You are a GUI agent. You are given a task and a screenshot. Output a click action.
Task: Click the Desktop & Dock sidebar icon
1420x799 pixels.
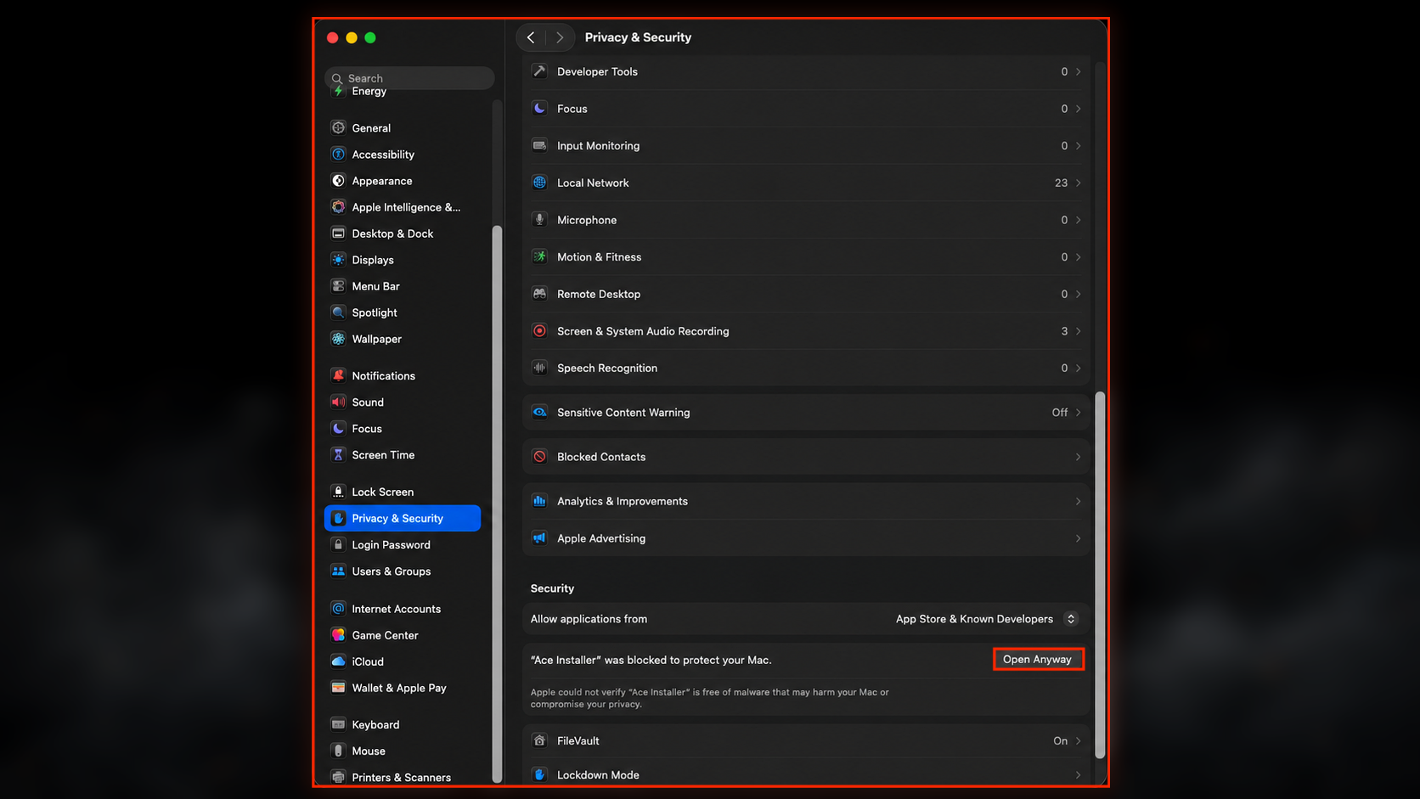coord(338,234)
